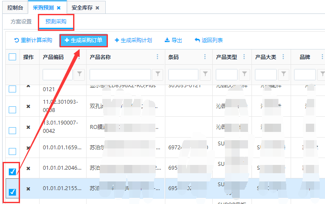
Task: Remove row 13.01.190007-0042 with the X icon
Action: click(28, 127)
